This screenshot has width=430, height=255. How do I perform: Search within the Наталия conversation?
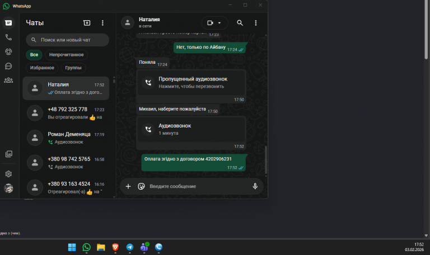tap(240, 23)
